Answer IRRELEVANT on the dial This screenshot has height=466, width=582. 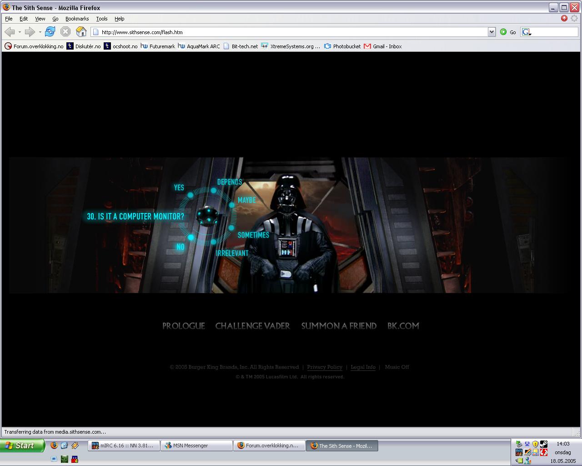point(232,253)
